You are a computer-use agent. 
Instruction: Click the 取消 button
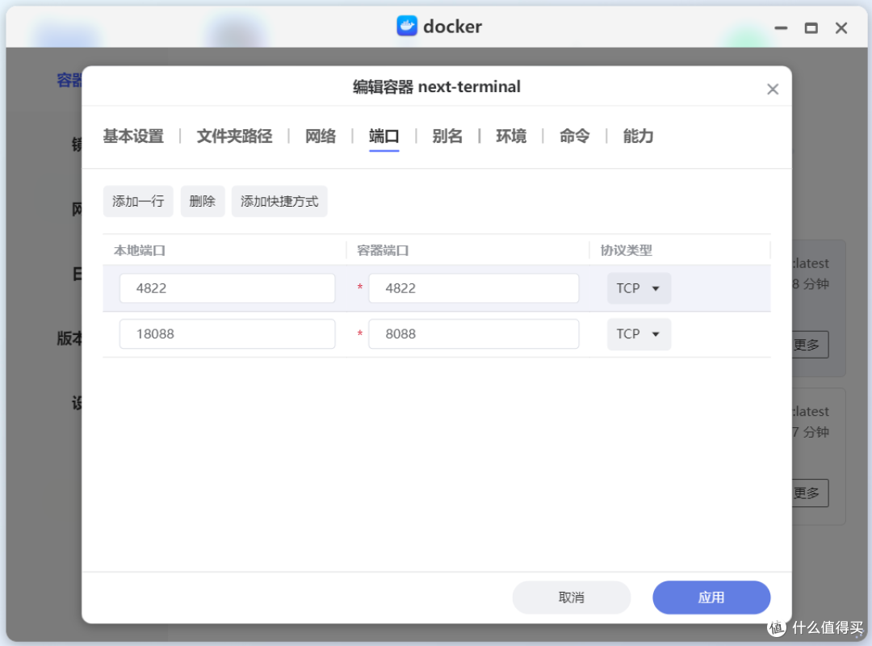pos(571,598)
